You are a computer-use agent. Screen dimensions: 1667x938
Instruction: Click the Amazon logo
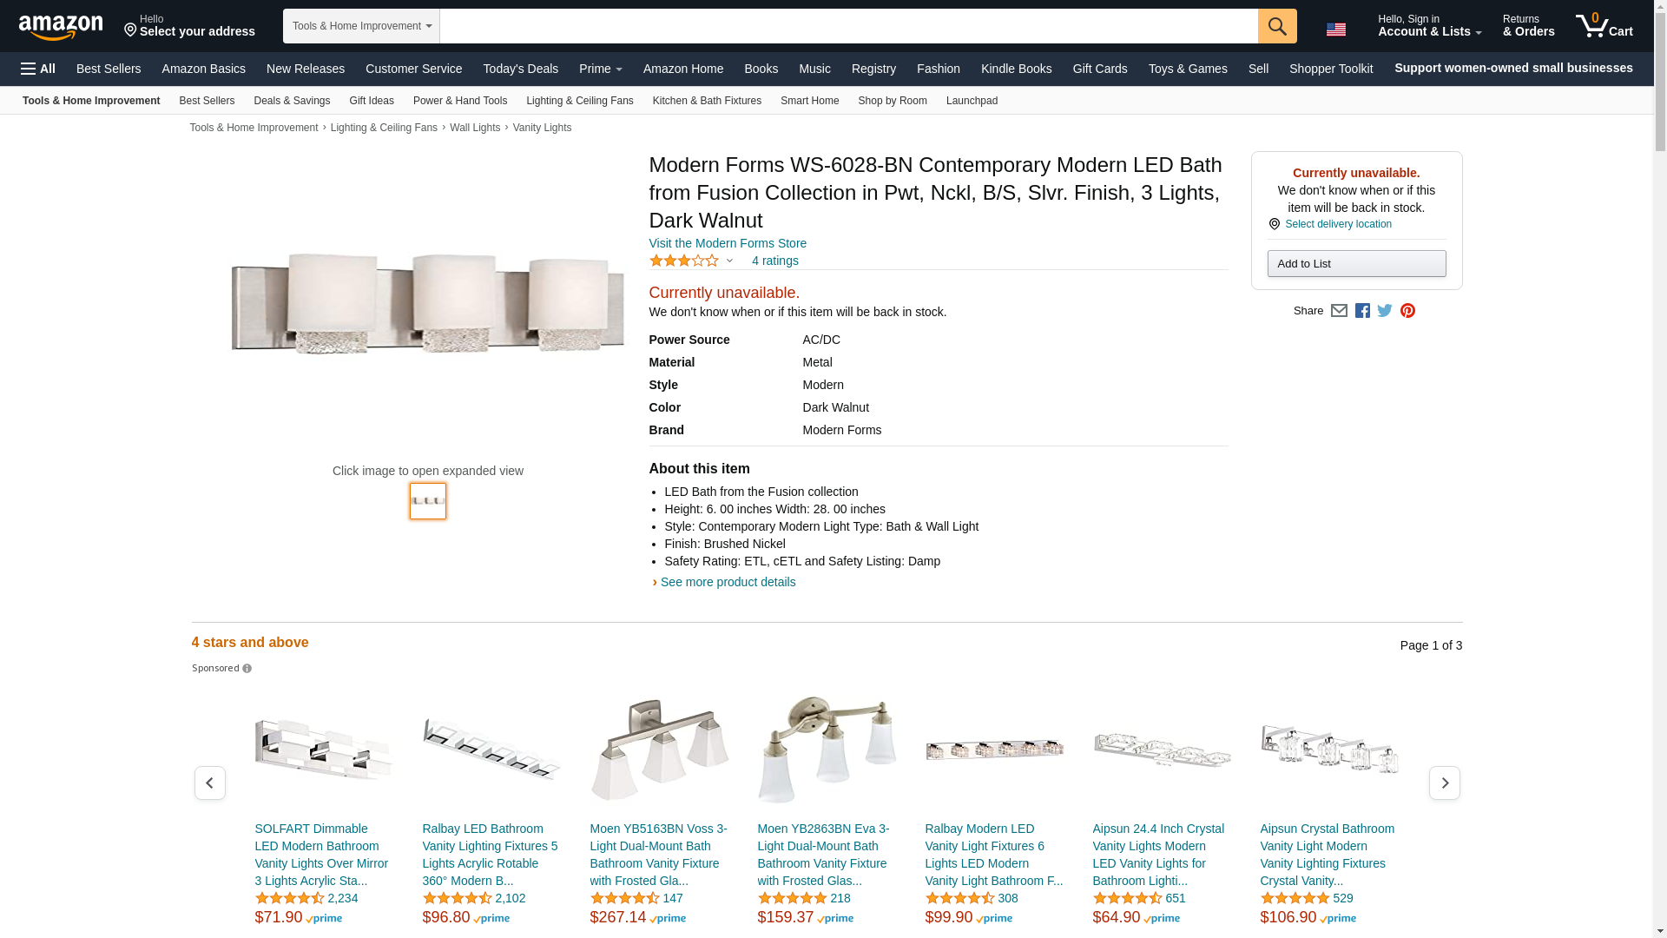pyautogui.click(x=61, y=27)
